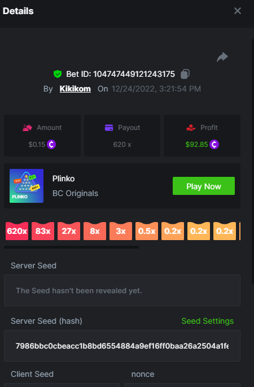
Task: Click the purple coin icon beside $0.15
Action: [x=51, y=145]
